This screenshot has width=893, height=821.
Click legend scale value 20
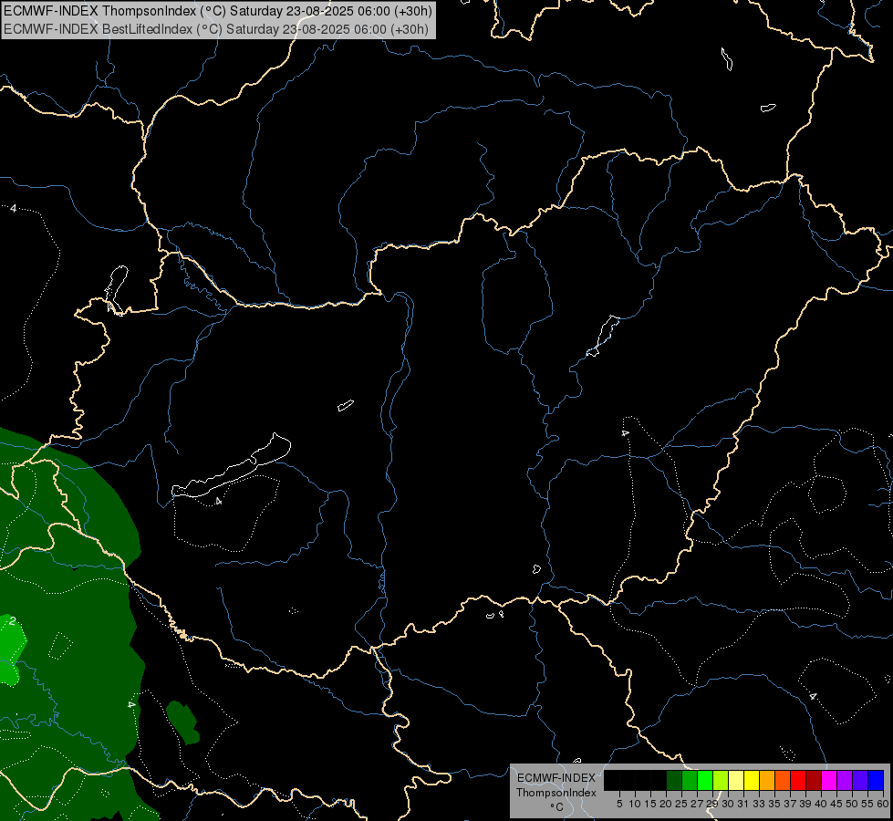coord(666,804)
